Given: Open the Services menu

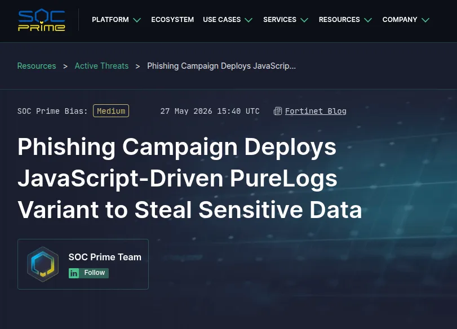Looking at the screenshot, I should (279, 20).
